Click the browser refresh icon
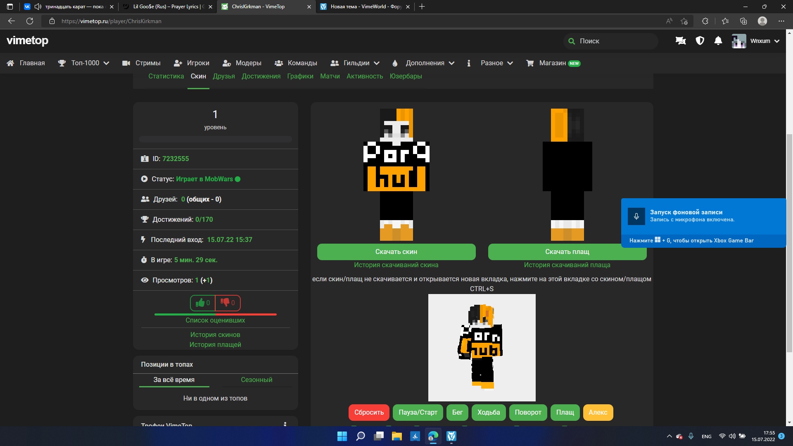Screen dimensions: 793x446 point(30,21)
